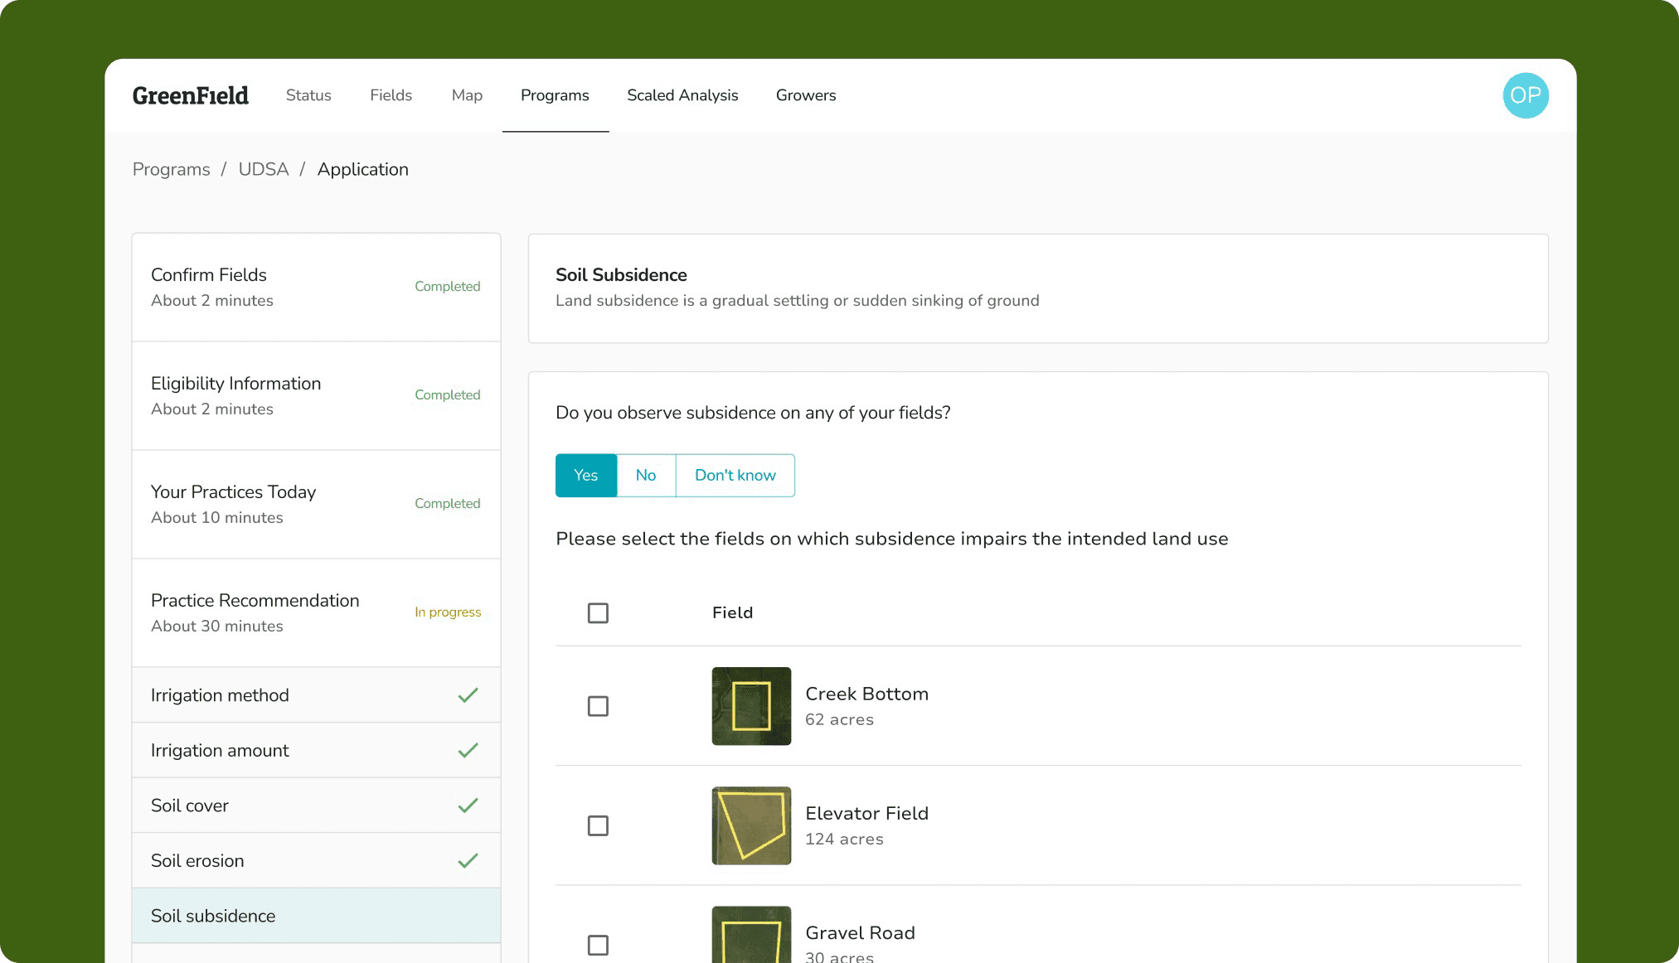The height and width of the screenshot is (963, 1679).
Task: Switch to the Scaled Analysis tab
Action: tap(682, 95)
